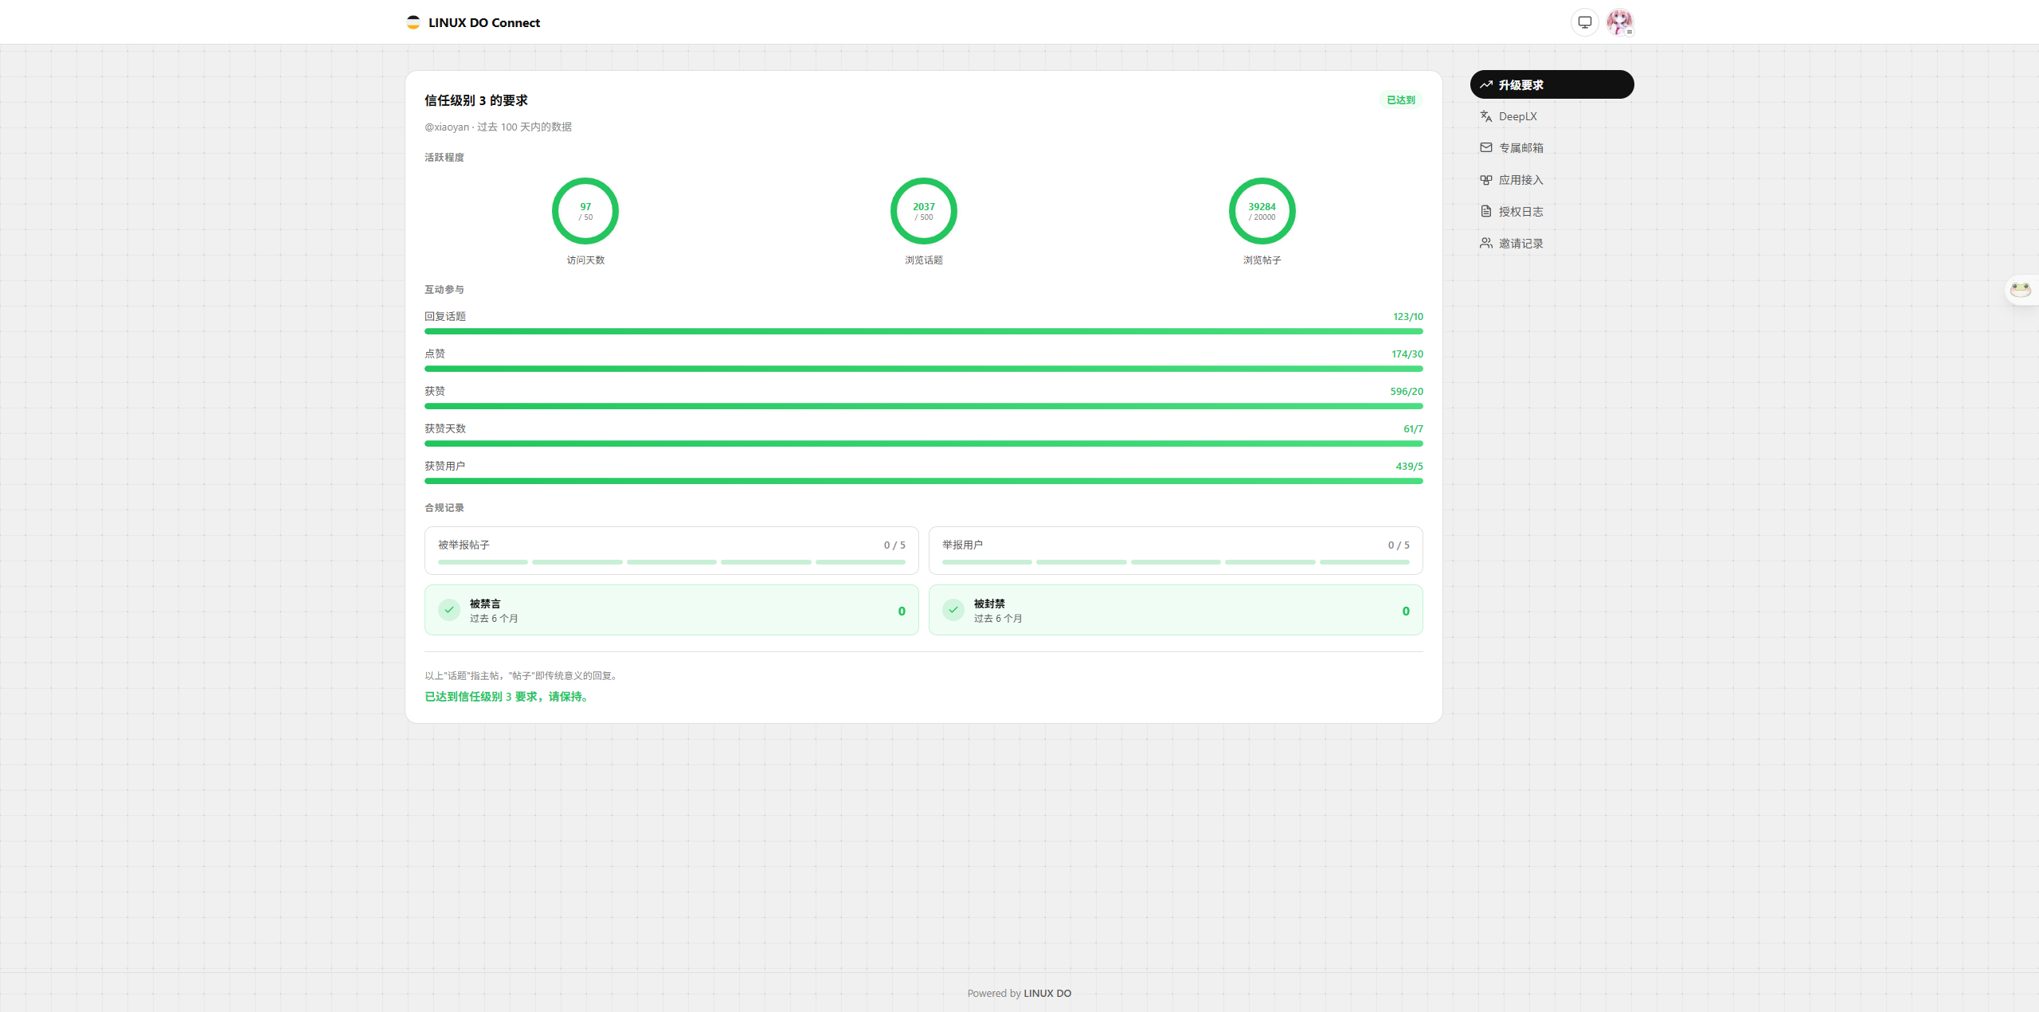
Task: Click the 被举报帖子 0 / 5 value
Action: click(894, 545)
